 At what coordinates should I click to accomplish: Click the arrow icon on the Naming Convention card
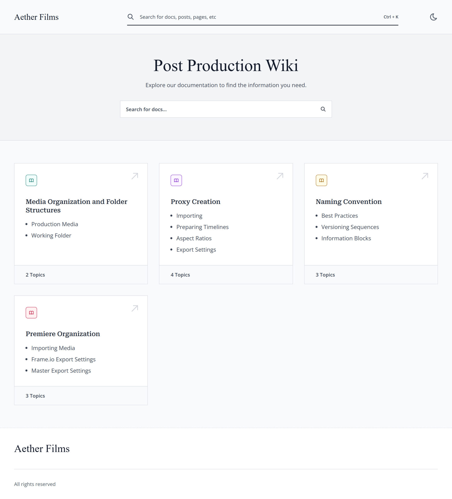pos(425,176)
